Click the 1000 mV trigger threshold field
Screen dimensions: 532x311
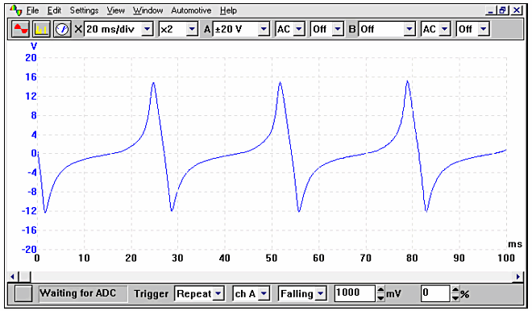click(x=355, y=293)
